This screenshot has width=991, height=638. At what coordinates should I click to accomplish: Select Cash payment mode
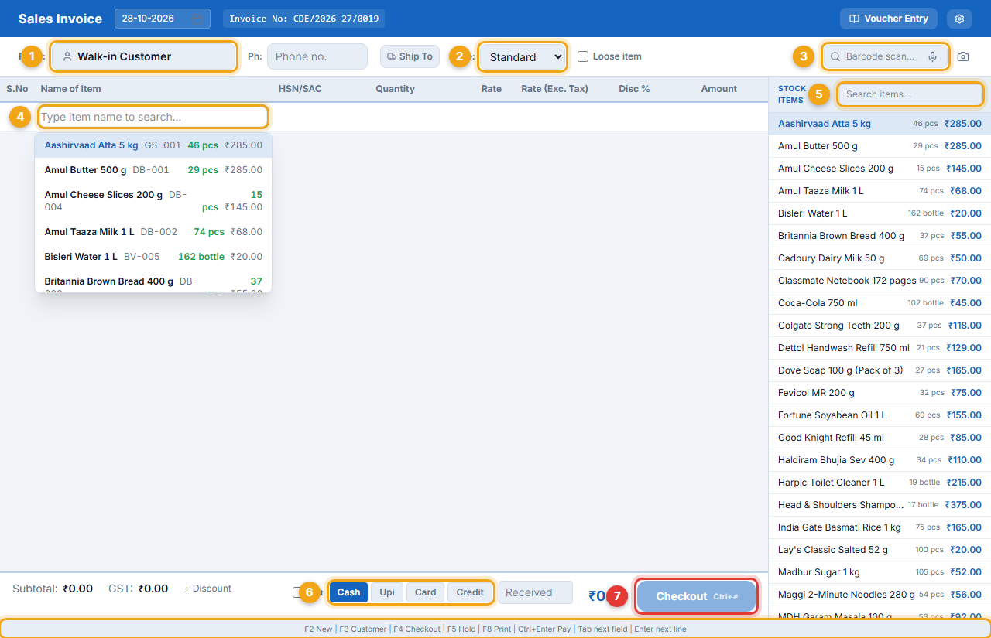coord(348,592)
